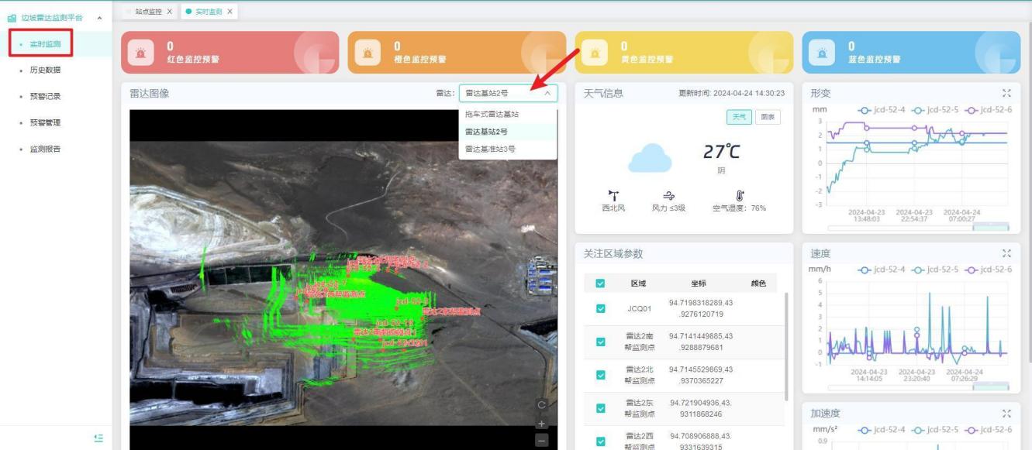
Task: Expand the 速度 chart to fullscreen
Action: 1006,253
